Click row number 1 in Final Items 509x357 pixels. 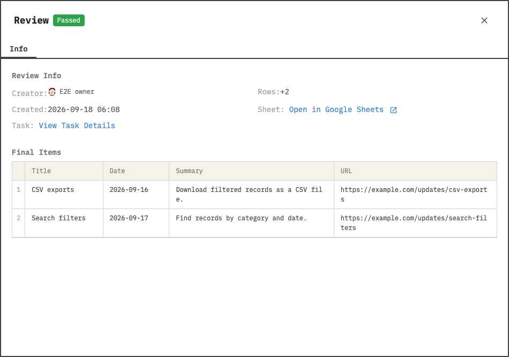click(x=19, y=195)
